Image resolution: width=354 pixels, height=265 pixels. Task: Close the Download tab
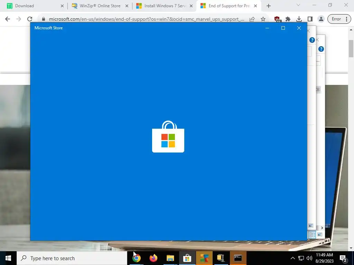point(62,6)
